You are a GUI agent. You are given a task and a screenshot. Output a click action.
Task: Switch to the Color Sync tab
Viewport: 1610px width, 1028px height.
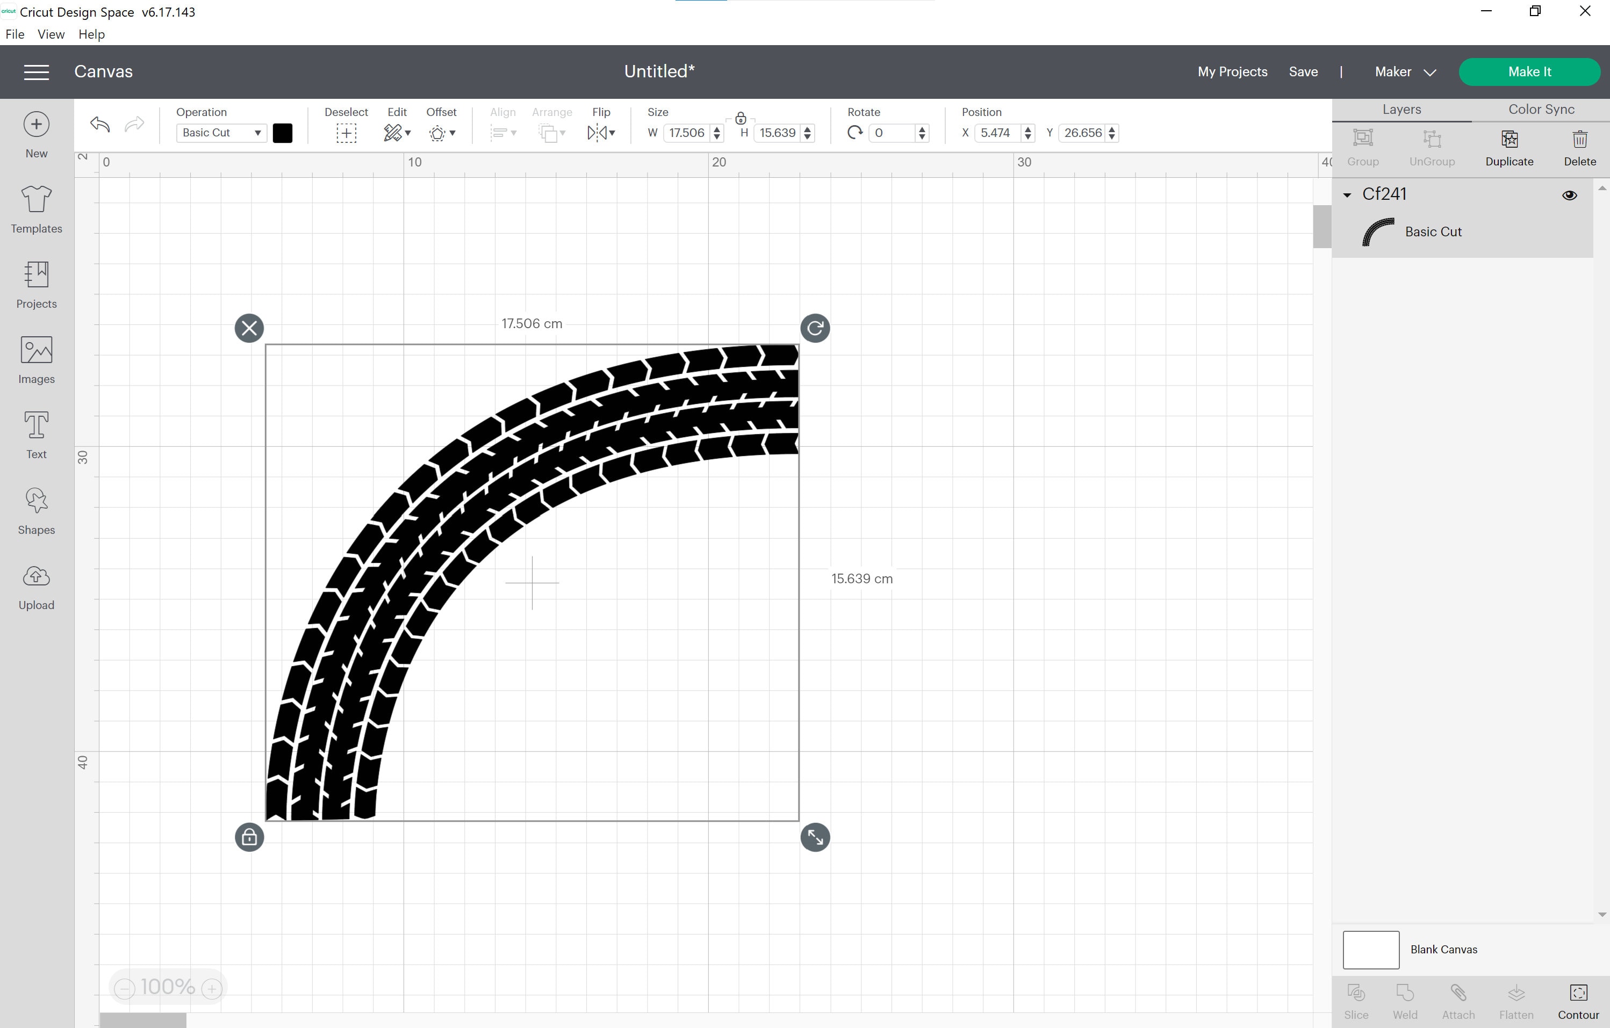point(1541,110)
